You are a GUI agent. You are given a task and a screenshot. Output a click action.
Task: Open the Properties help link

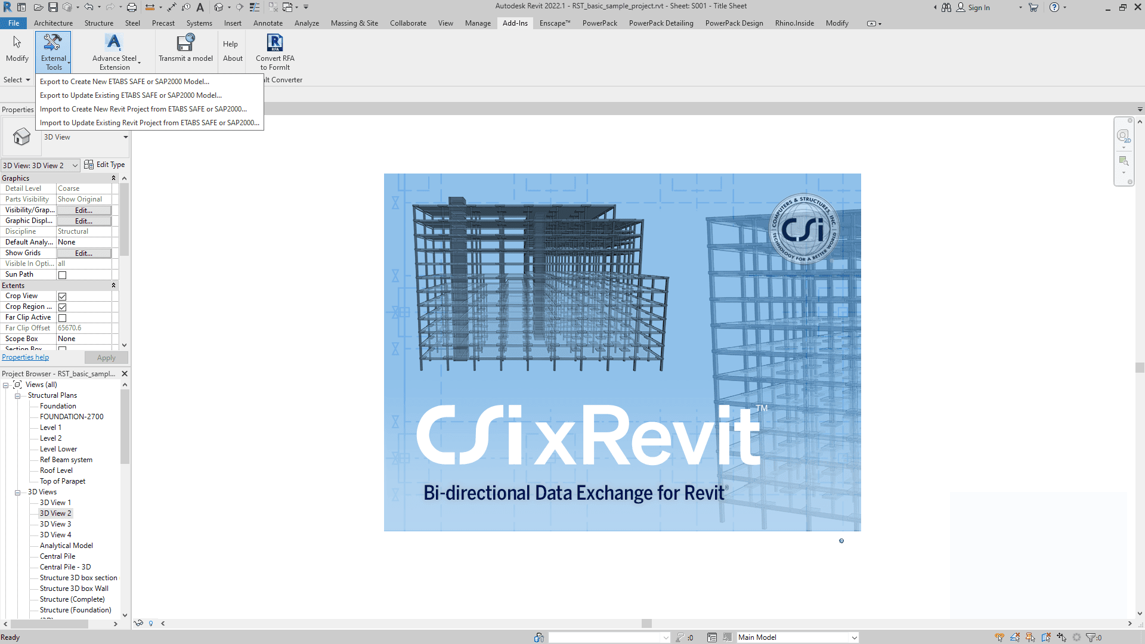[x=25, y=357]
